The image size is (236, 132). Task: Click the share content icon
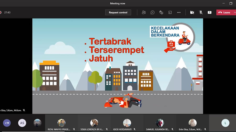coord(210,12)
